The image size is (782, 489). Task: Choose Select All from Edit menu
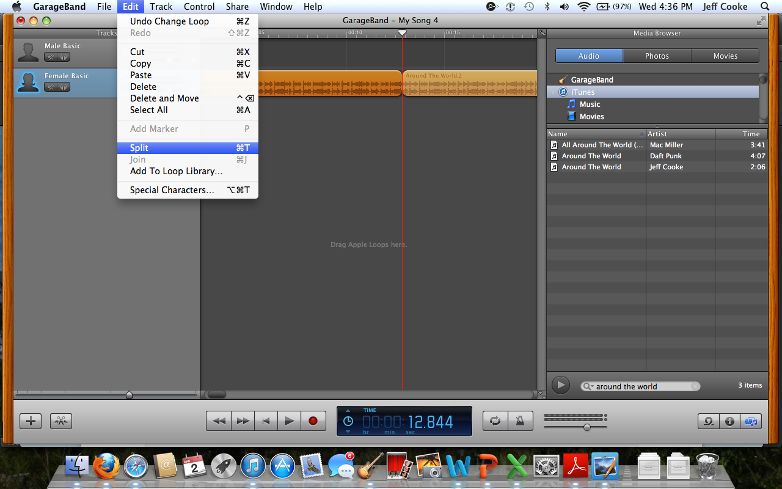point(188,110)
